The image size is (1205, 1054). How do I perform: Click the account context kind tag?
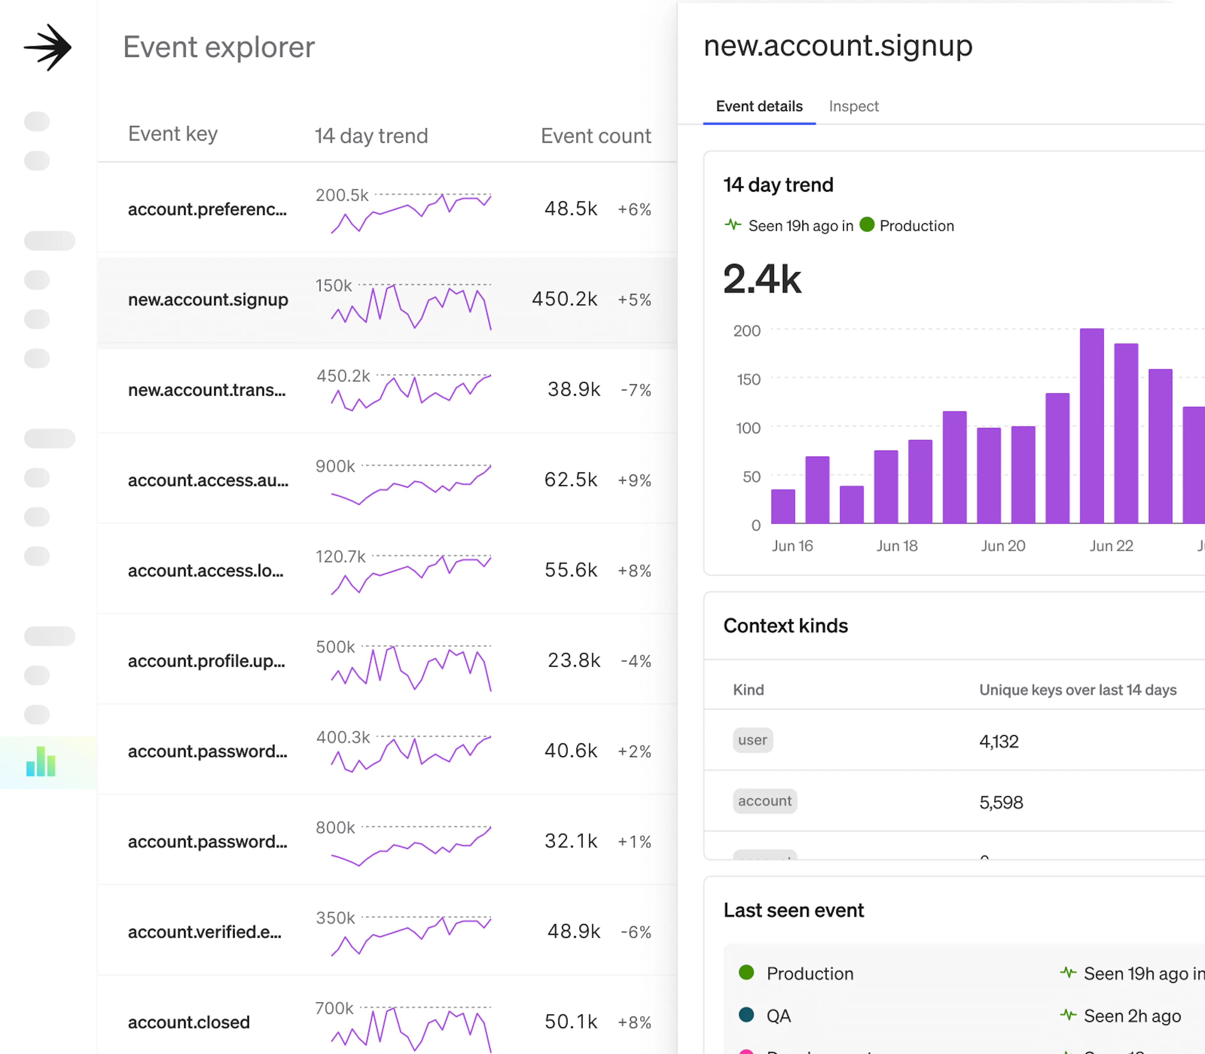tap(764, 801)
